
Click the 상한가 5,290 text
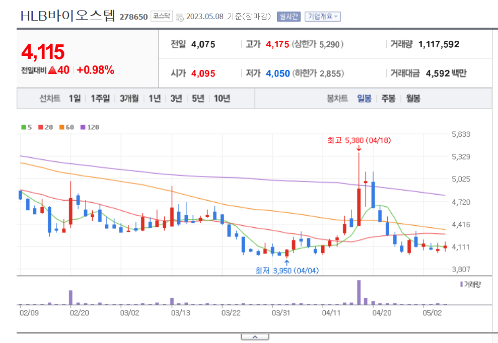tap(318, 44)
